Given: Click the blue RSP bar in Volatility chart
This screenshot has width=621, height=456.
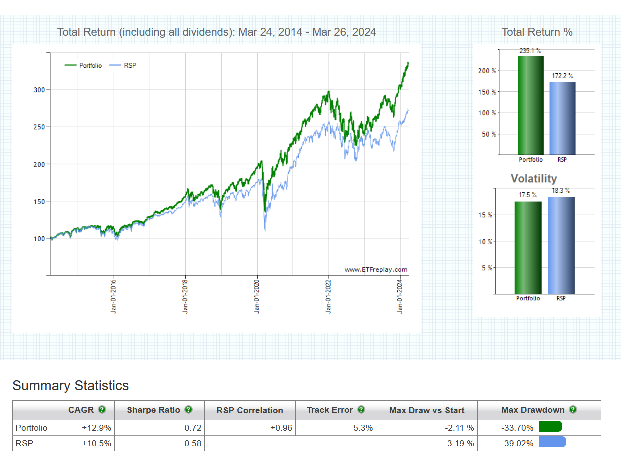Looking at the screenshot, I should pyautogui.click(x=561, y=245).
